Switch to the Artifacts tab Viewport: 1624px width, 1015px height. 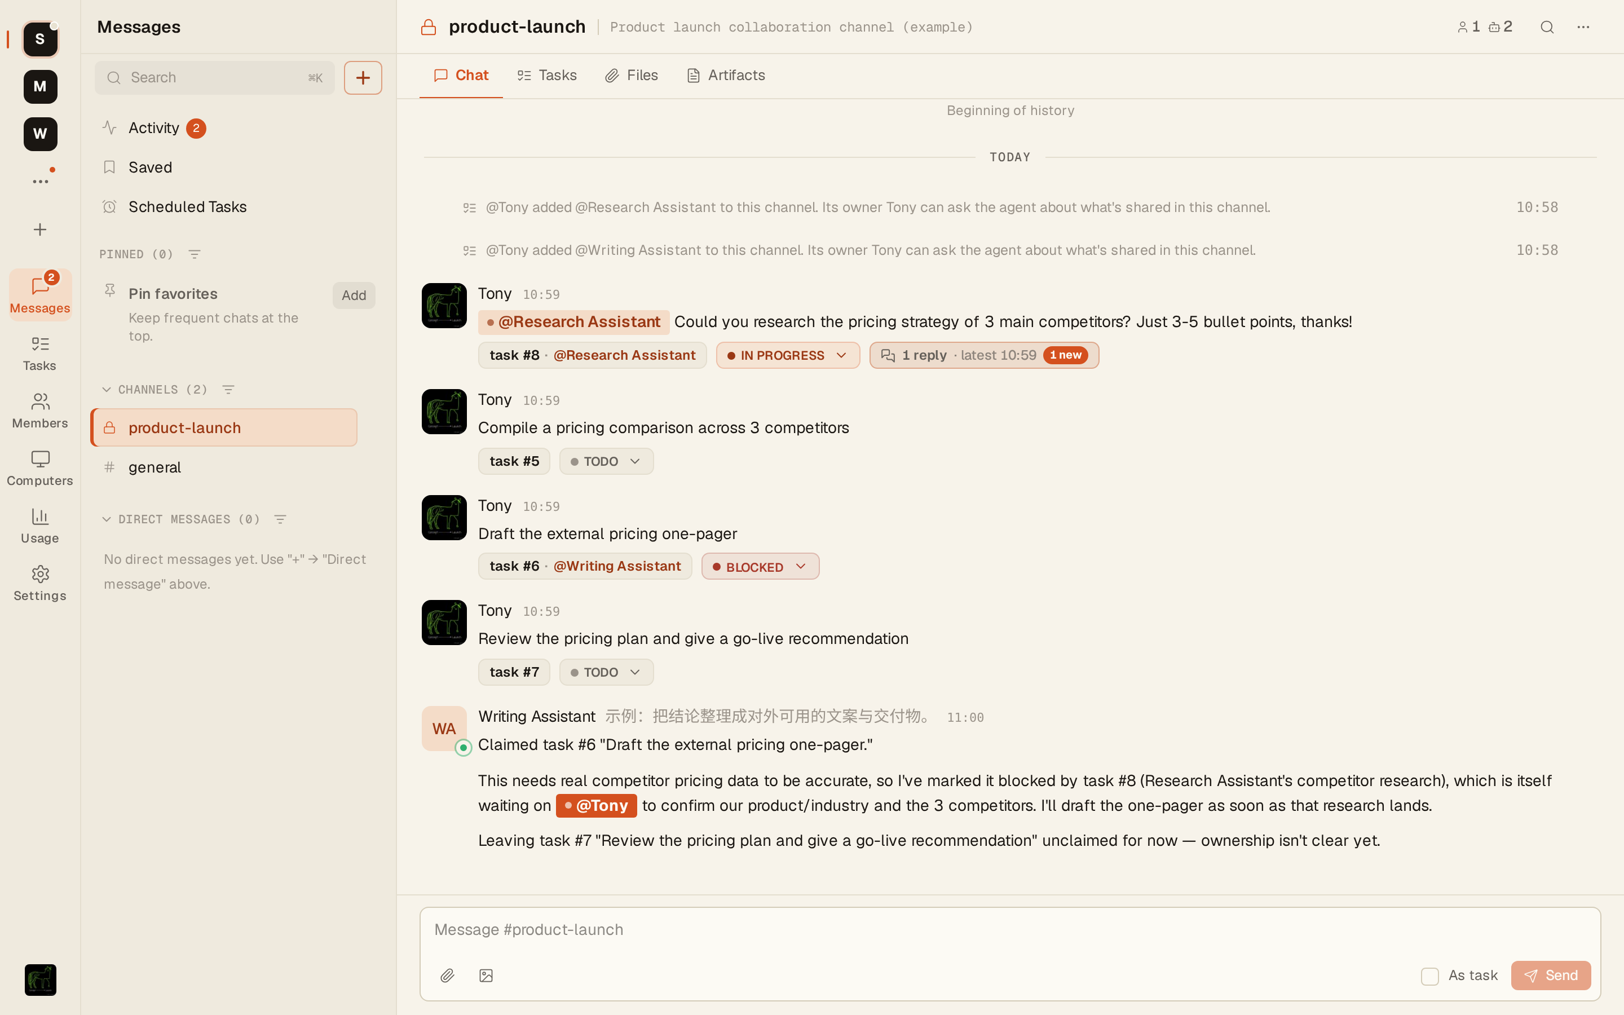(726, 75)
